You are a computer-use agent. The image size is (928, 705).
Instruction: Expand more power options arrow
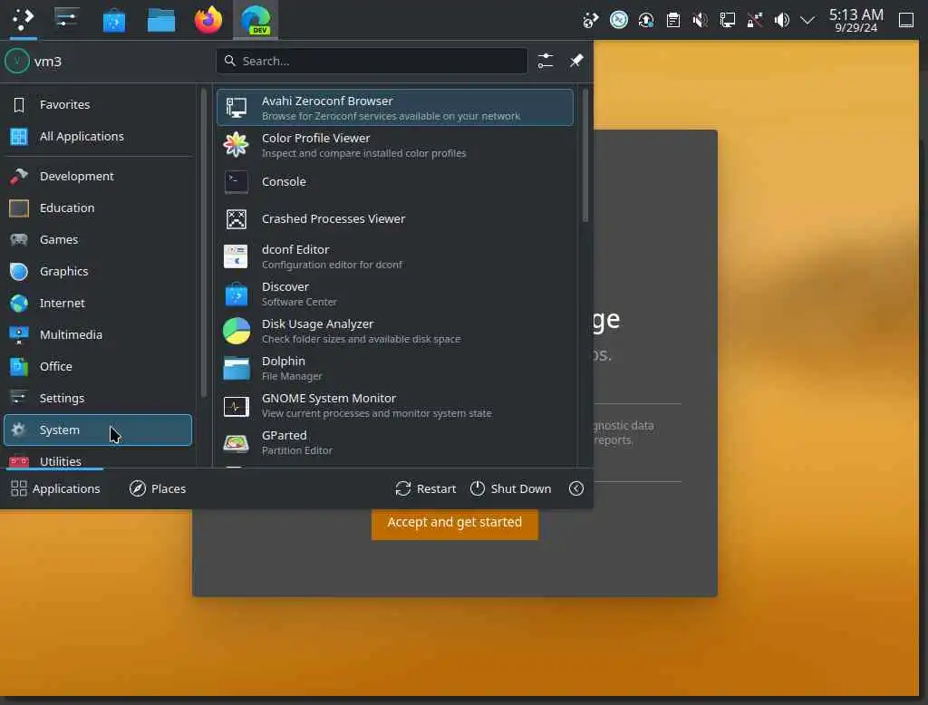point(576,488)
